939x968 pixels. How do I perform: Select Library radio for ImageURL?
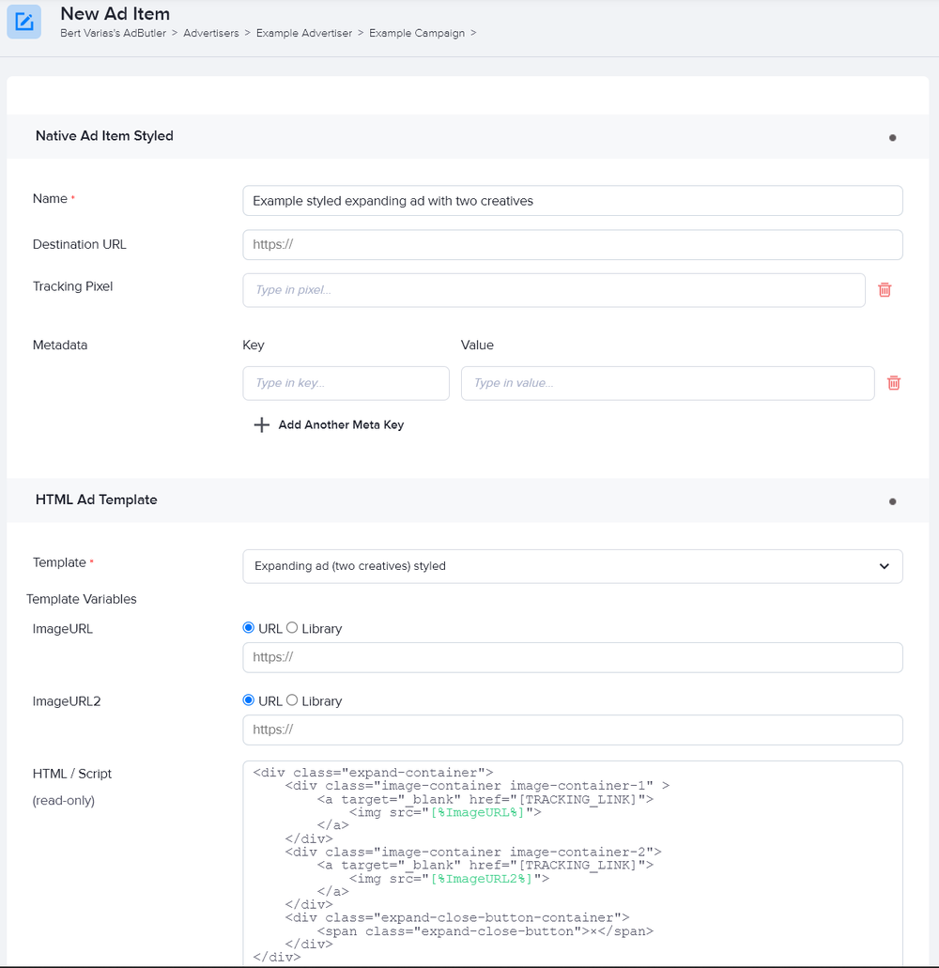click(292, 628)
